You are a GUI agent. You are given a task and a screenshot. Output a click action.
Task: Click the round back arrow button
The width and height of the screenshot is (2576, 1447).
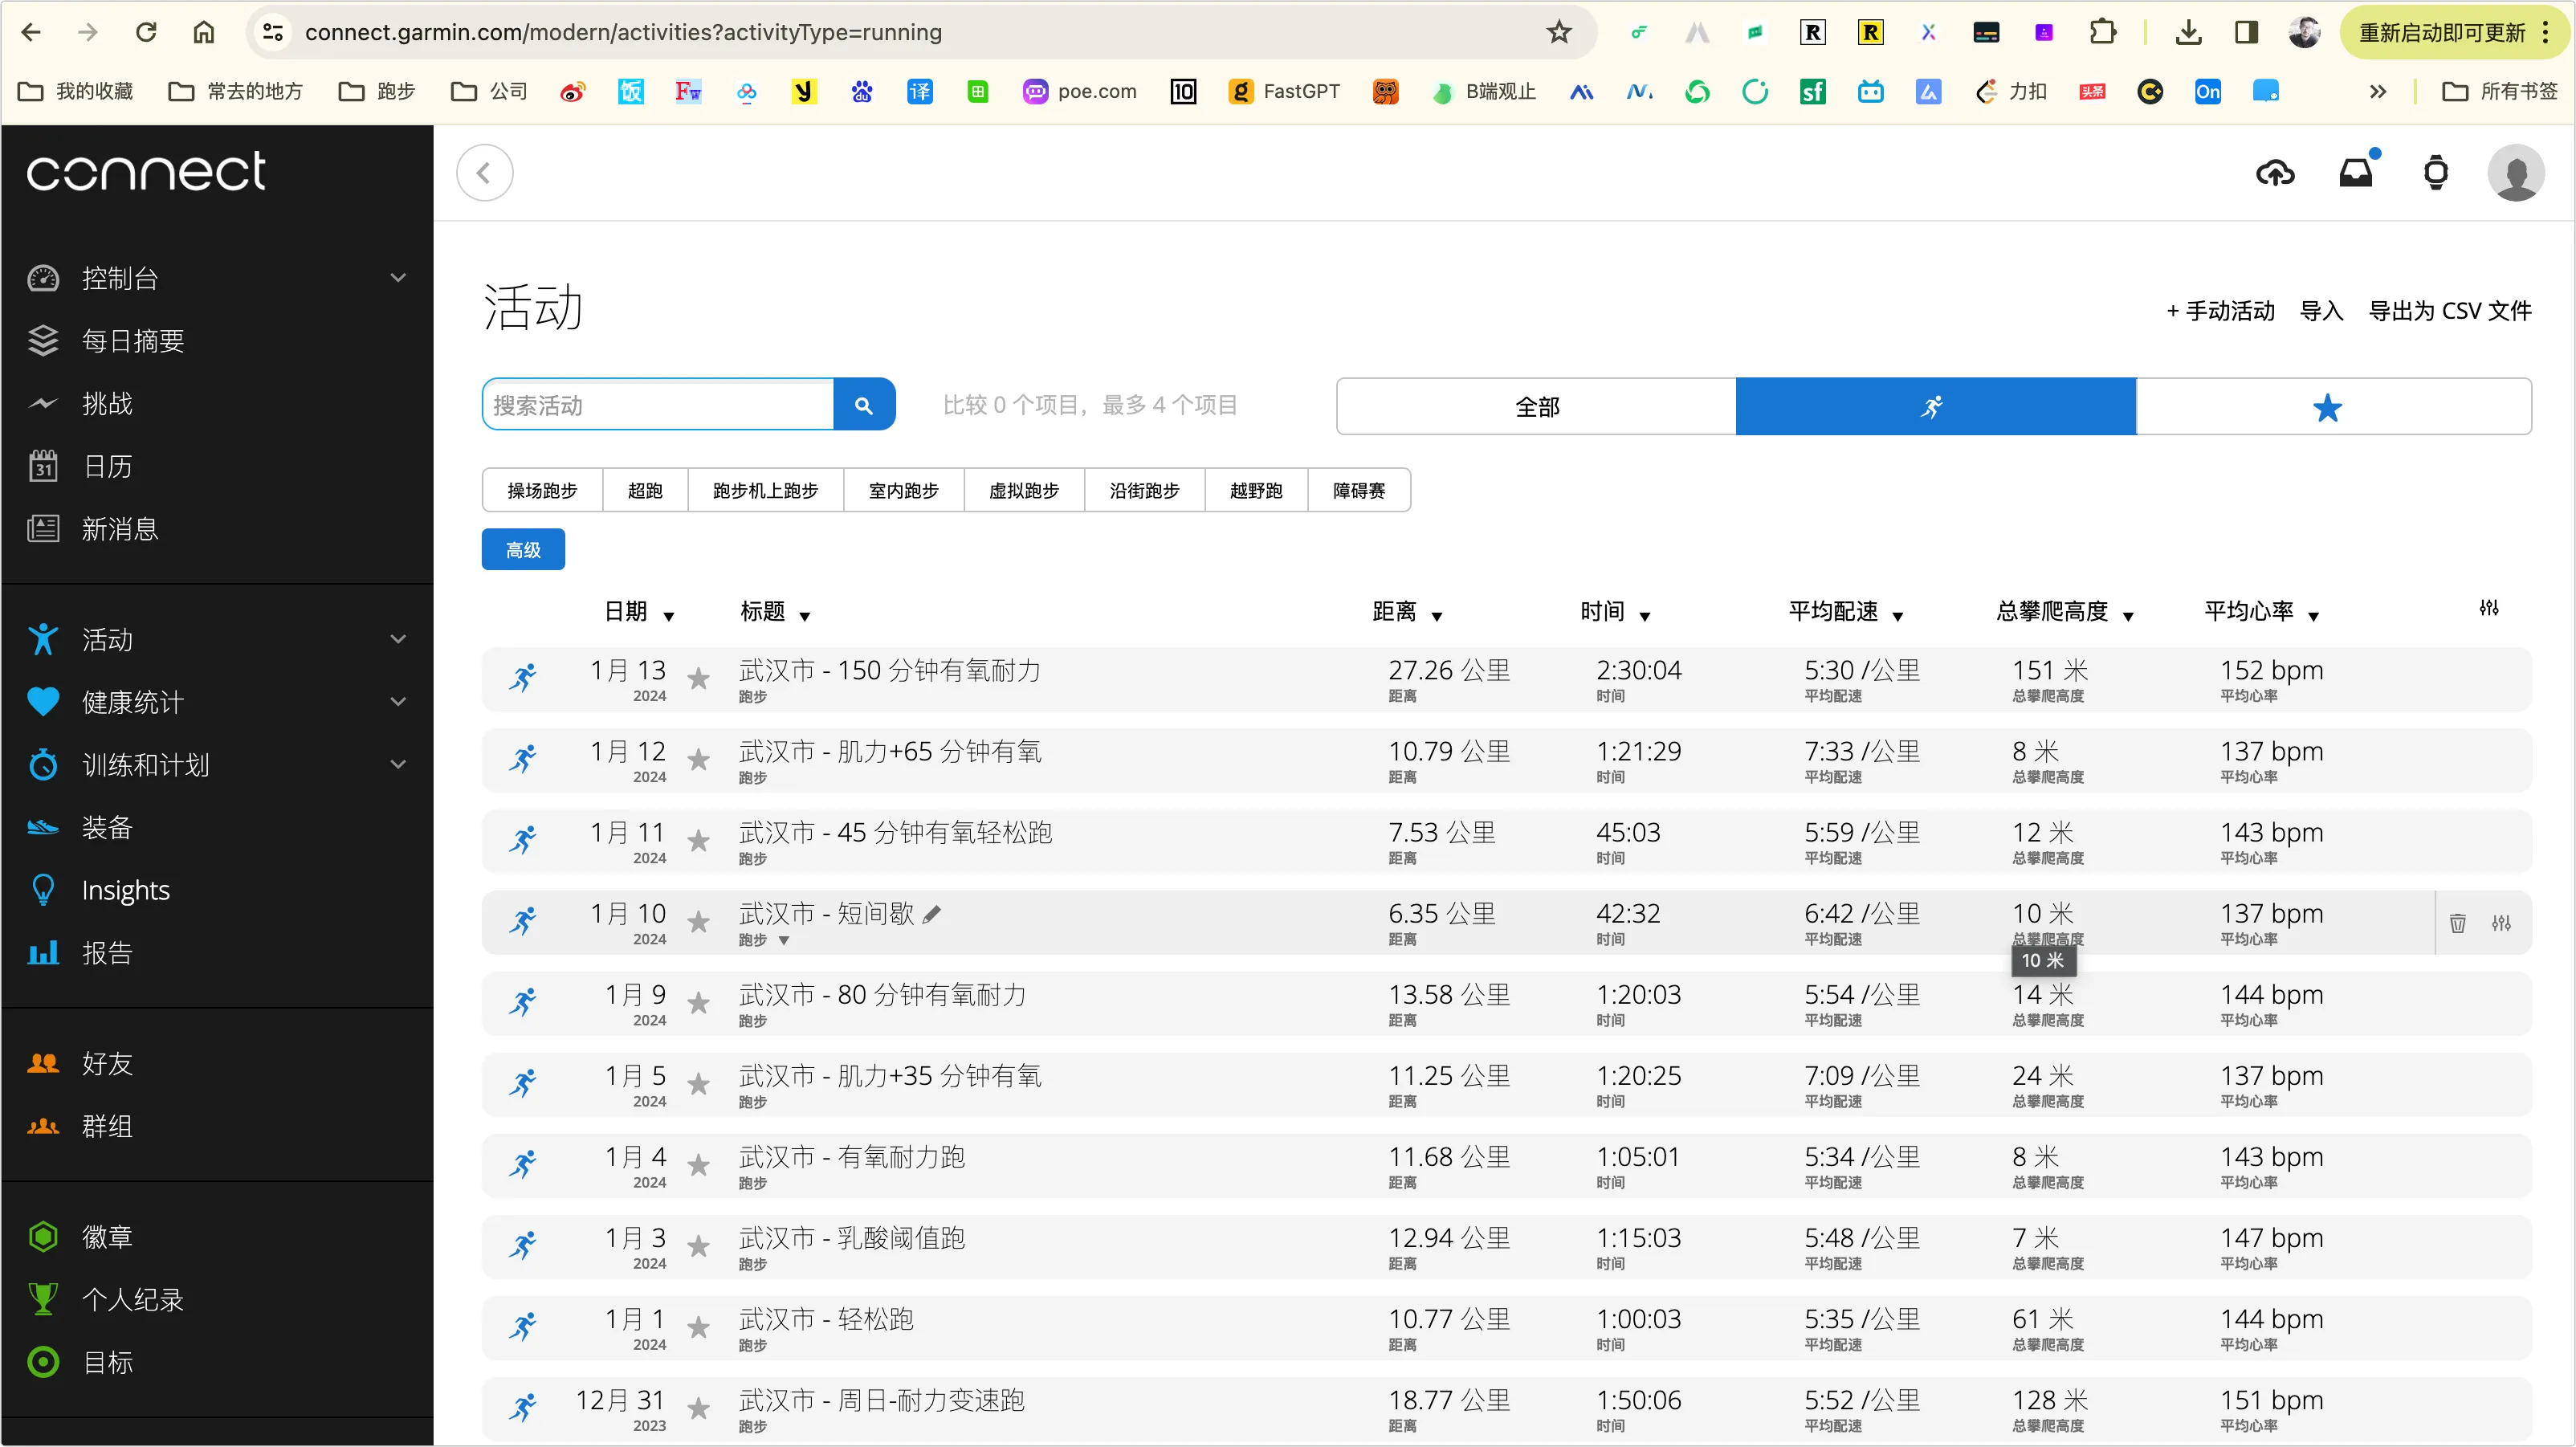pos(485,174)
